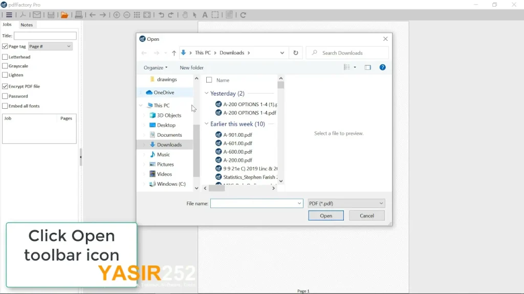Viewport: 524px width, 294px height.
Task: Click the refresh toolbar icon in pdfFactory
Action: [x=243, y=15]
